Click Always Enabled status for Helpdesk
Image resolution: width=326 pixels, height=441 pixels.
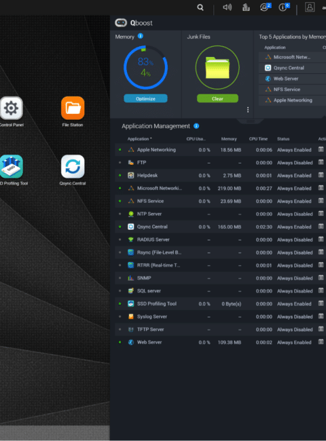[294, 176]
